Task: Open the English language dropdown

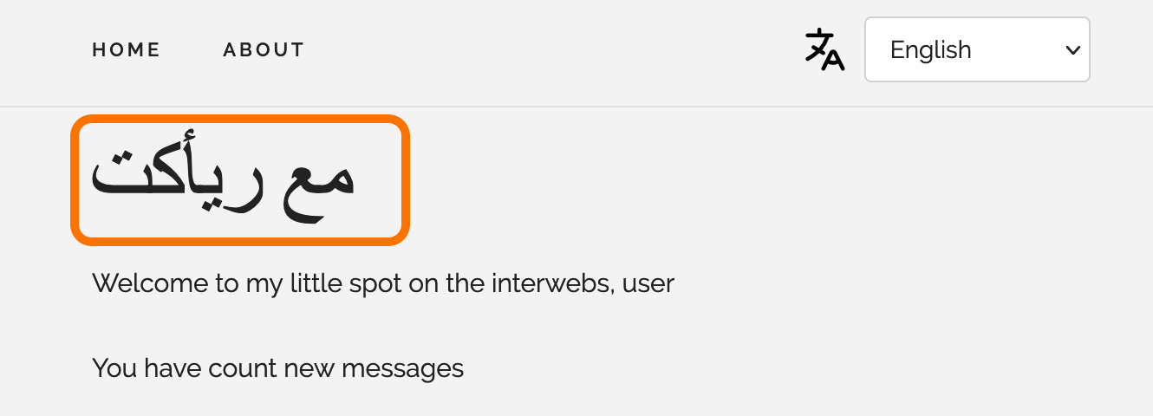Action: [x=977, y=49]
